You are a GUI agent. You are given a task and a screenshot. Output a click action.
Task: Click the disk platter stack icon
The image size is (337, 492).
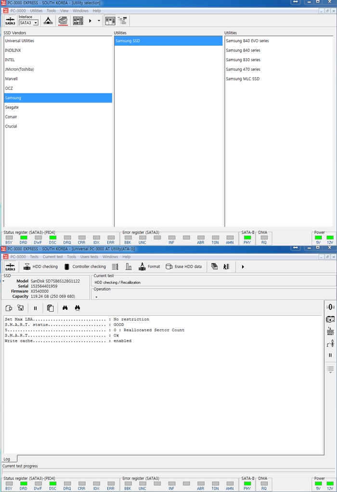(63, 21)
